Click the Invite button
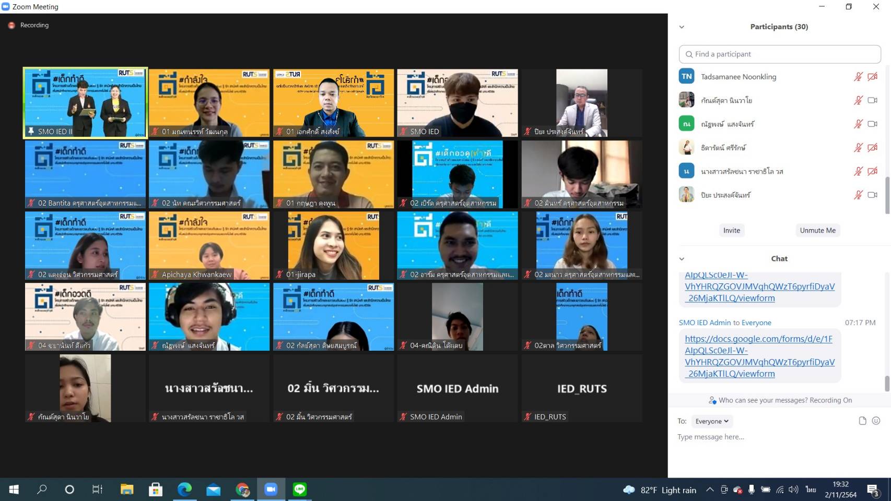The width and height of the screenshot is (891, 501). tap(731, 231)
